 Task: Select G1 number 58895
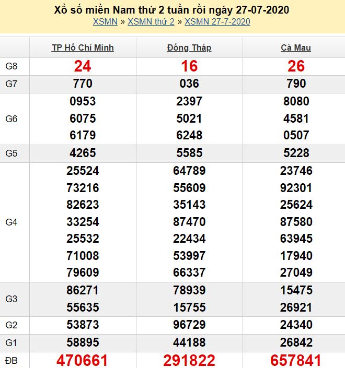click(x=83, y=342)
